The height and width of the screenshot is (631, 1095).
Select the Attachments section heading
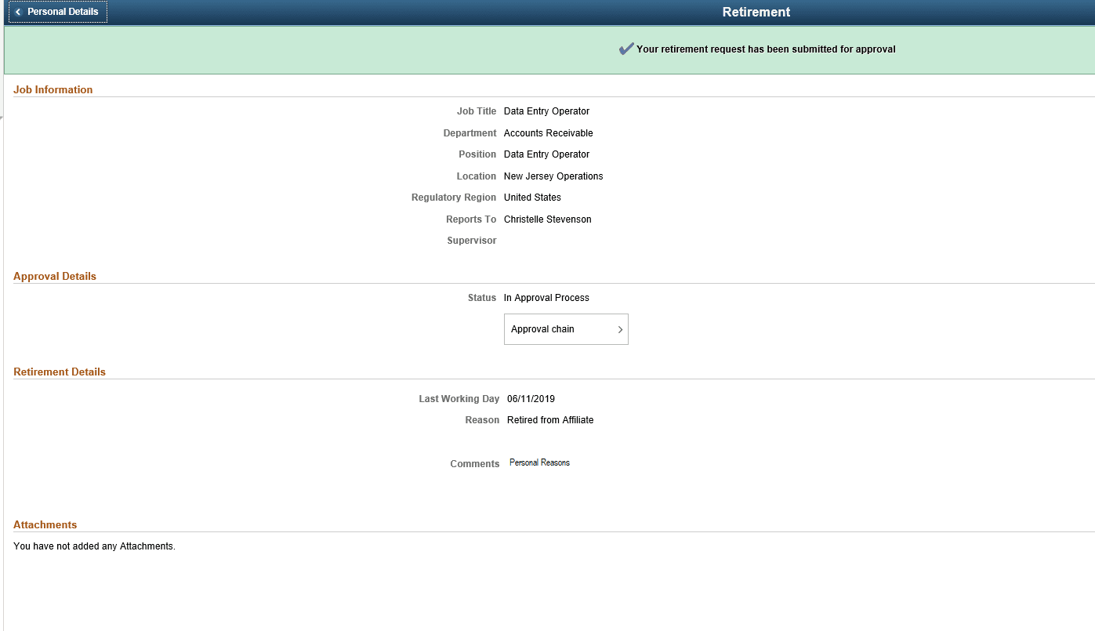[x=45, y=525]
